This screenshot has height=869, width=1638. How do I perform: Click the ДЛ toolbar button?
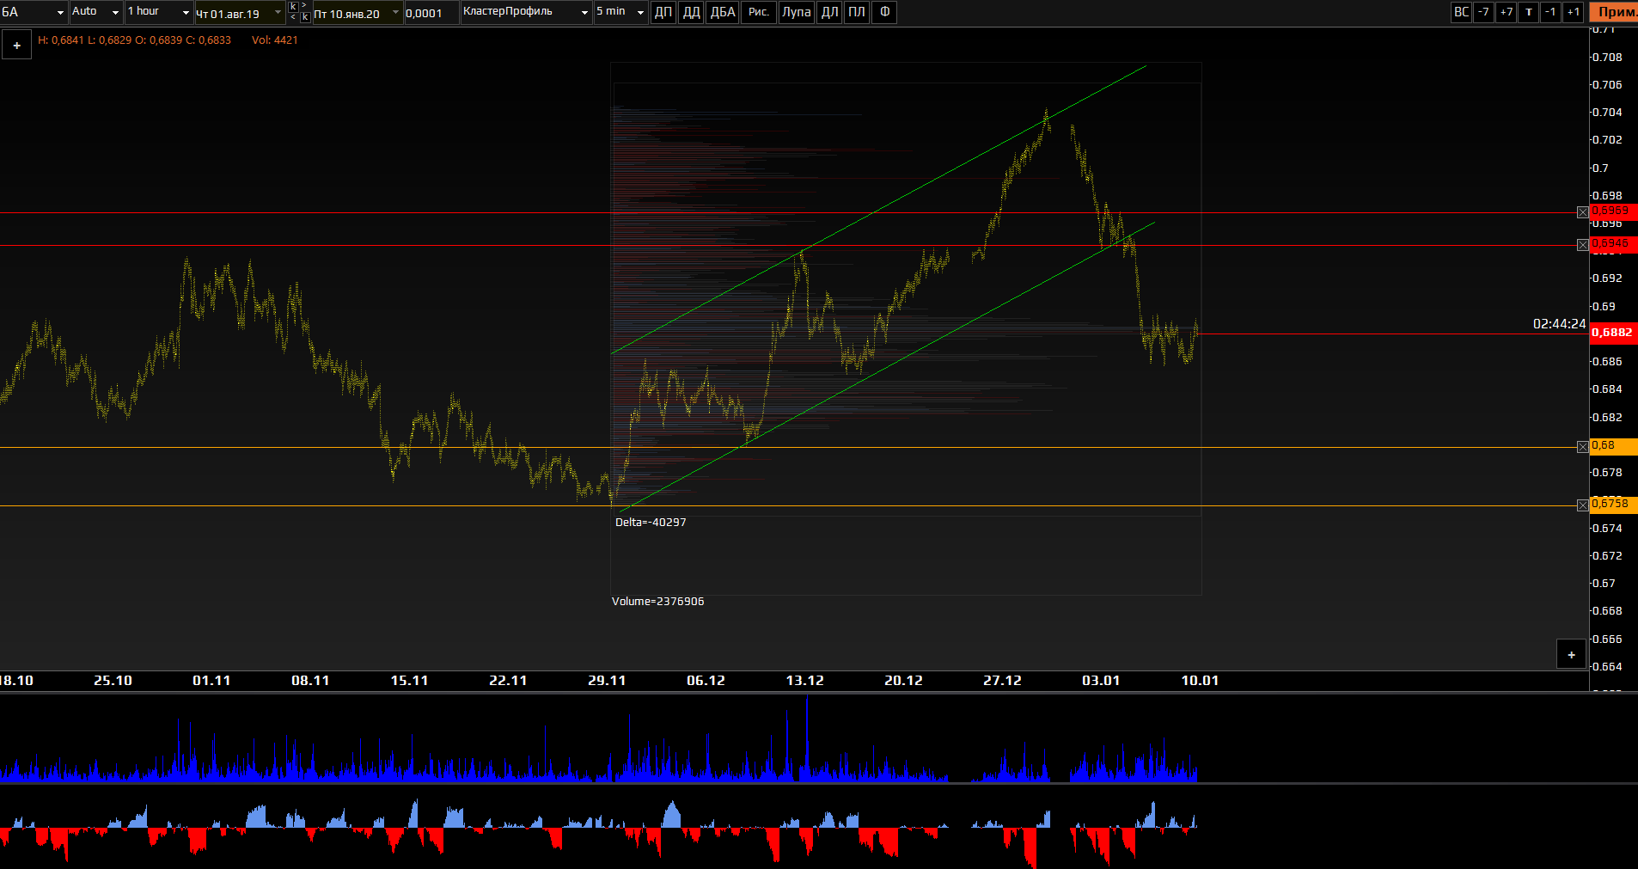coord(829,12)
